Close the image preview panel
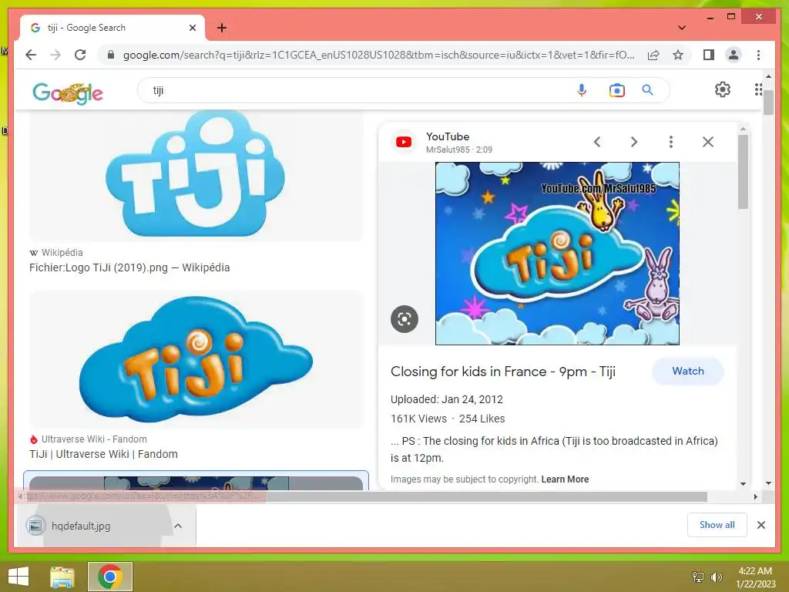 point(708,142)
